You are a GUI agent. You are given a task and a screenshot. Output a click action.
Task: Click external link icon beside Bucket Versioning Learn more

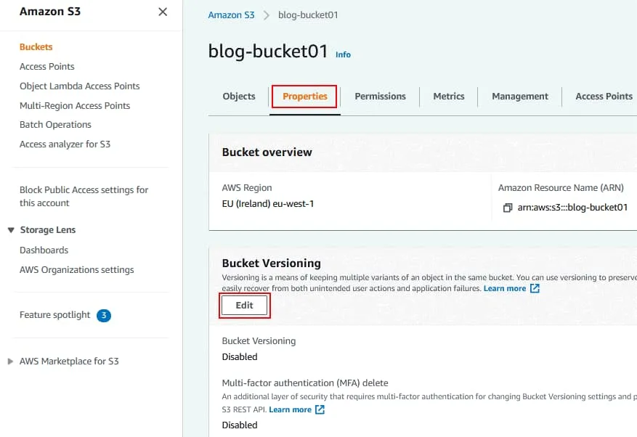(x=535, y=288)
